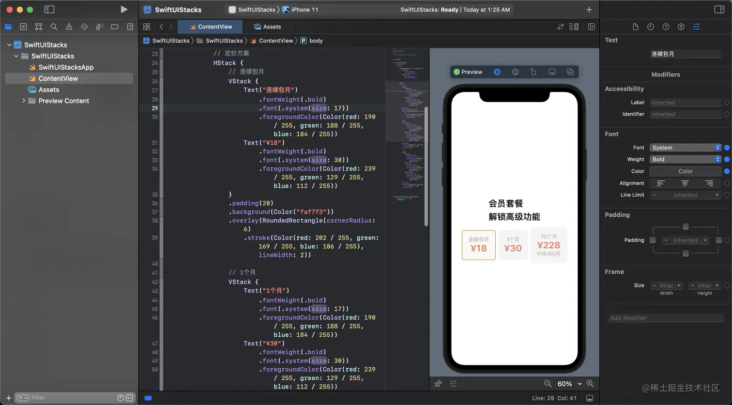The image size is (732, 405).
Task: Toggle the trailing padding checkbox
Action: tap(718, 240)
